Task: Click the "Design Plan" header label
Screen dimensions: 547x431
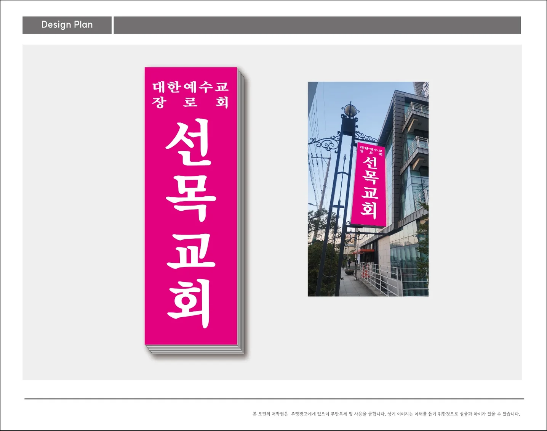Action: tap(67, 25)
